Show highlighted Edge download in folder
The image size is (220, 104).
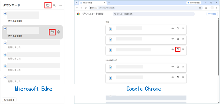(x=52, y=32)
